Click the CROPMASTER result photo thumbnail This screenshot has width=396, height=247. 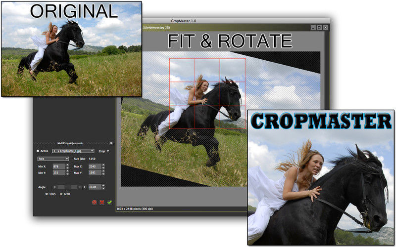point(321,177)
